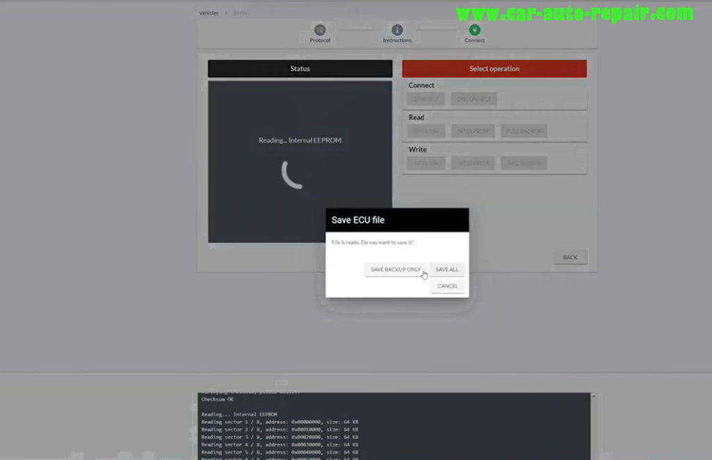Select BMW in the breadcrumb

239,12
